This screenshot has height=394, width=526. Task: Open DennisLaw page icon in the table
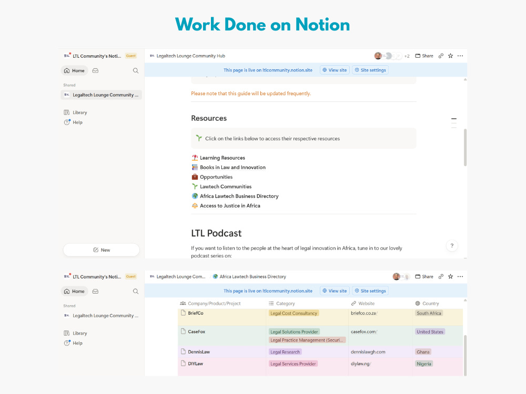[183, 351]
